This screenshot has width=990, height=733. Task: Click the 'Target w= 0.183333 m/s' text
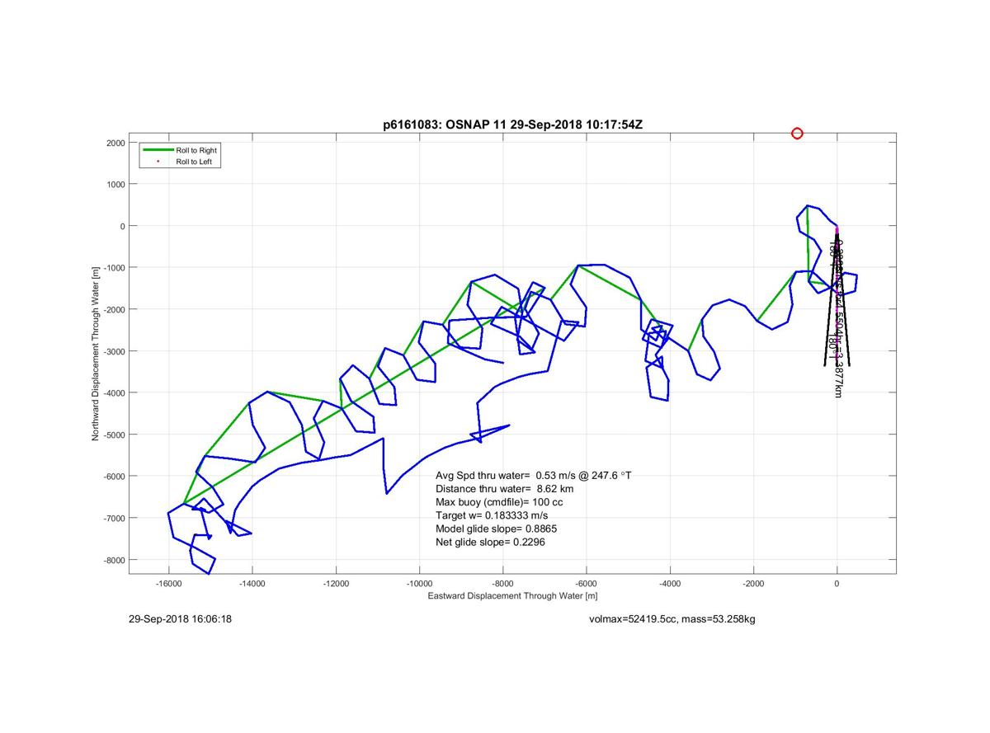click(492, 515)
